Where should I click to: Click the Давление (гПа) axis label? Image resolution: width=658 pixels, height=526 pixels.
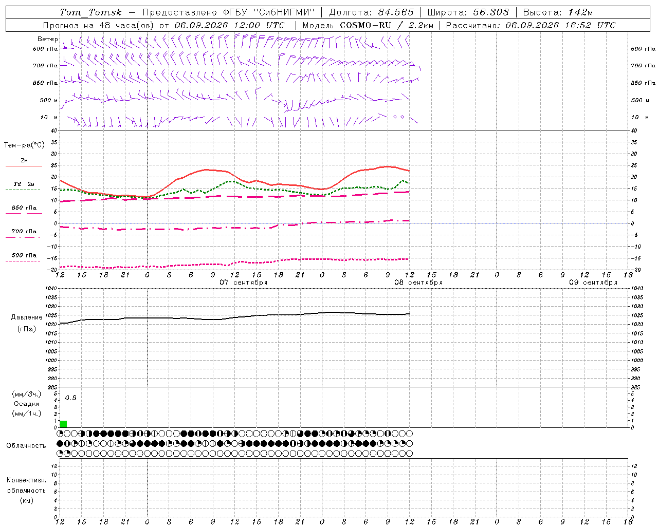[27, 323]
